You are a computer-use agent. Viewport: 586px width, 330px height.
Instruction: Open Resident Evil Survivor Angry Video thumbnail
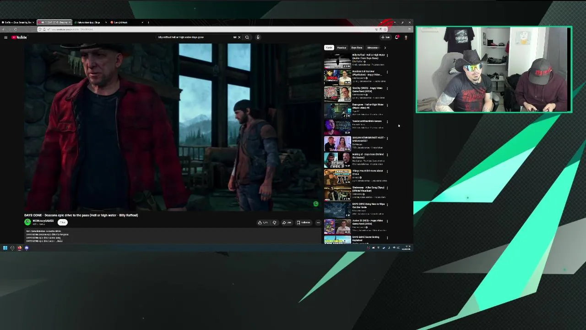[x=337, y=77]
